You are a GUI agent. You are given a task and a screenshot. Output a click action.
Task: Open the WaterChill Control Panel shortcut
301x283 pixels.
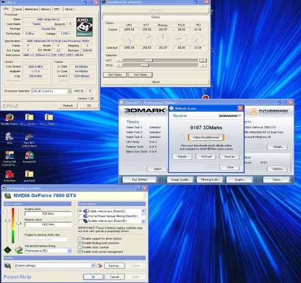(x=9, y=155)
